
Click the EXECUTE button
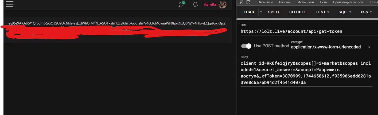pyautogui.click(x=298, y=12)
